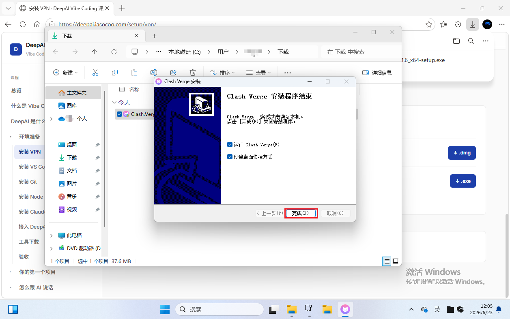The height and width of the screenshot is (319, 510).
Task: Switch Explorer to details view icon in status bar
Action: pyautogui.click(x=387, y=261)
